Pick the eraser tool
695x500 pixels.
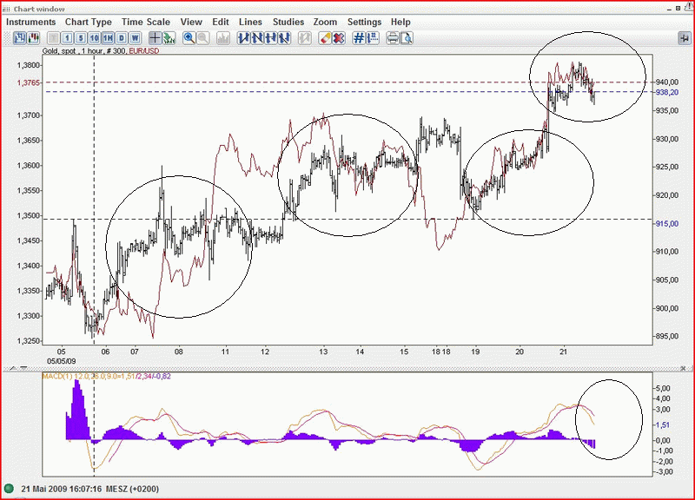click(325, 38)
